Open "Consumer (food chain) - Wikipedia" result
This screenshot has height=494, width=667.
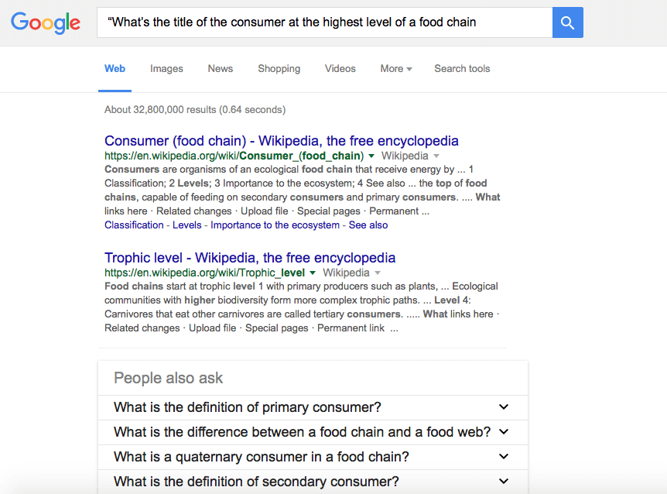tap(281, 141)
